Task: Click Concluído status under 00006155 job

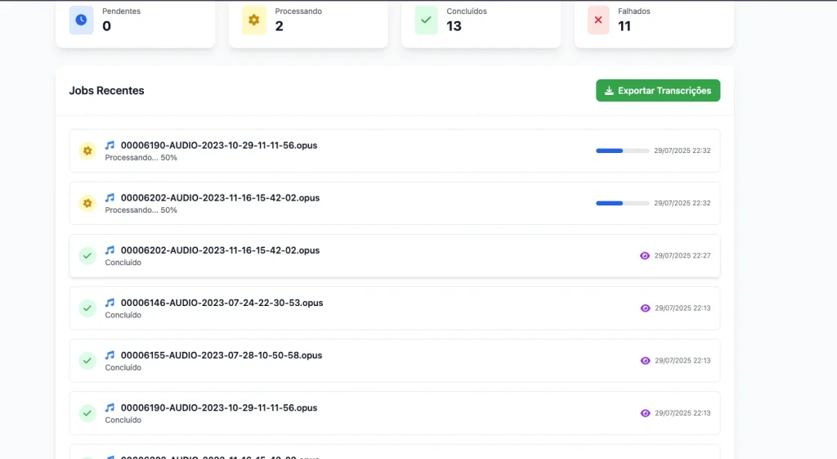Action: coord(123,367)
